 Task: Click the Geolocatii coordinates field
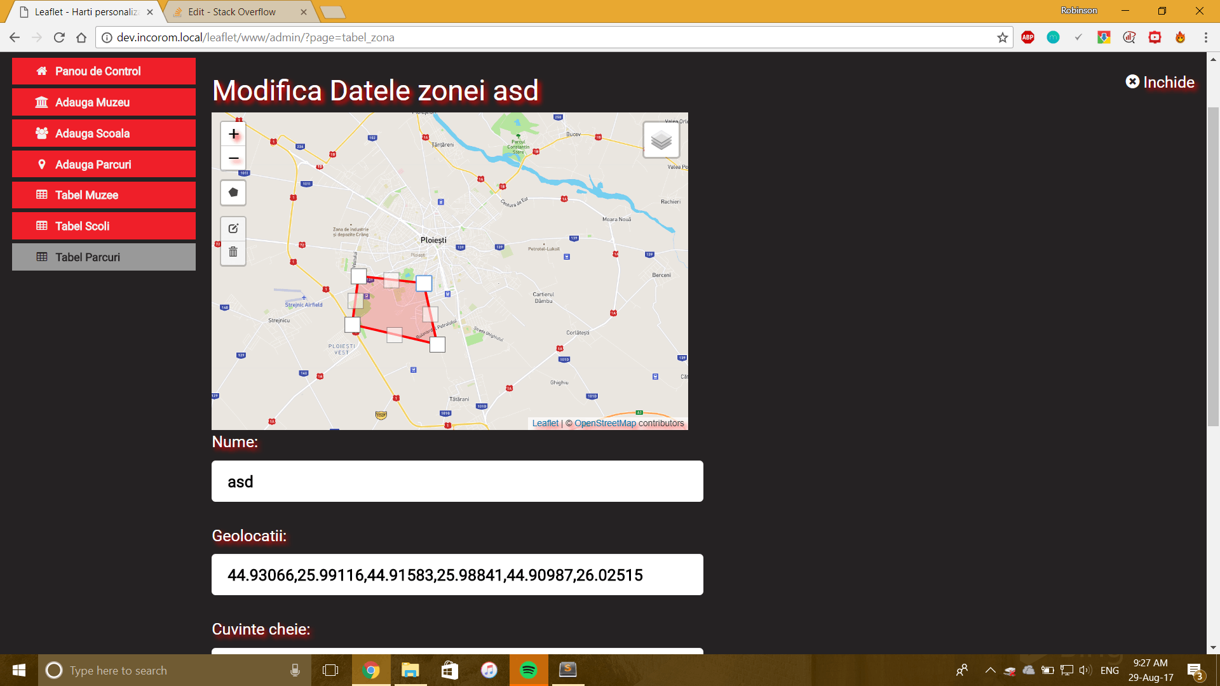[x=457, y=575]
